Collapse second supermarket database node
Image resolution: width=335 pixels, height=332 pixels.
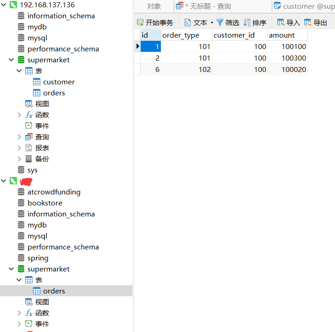[11, 269]
